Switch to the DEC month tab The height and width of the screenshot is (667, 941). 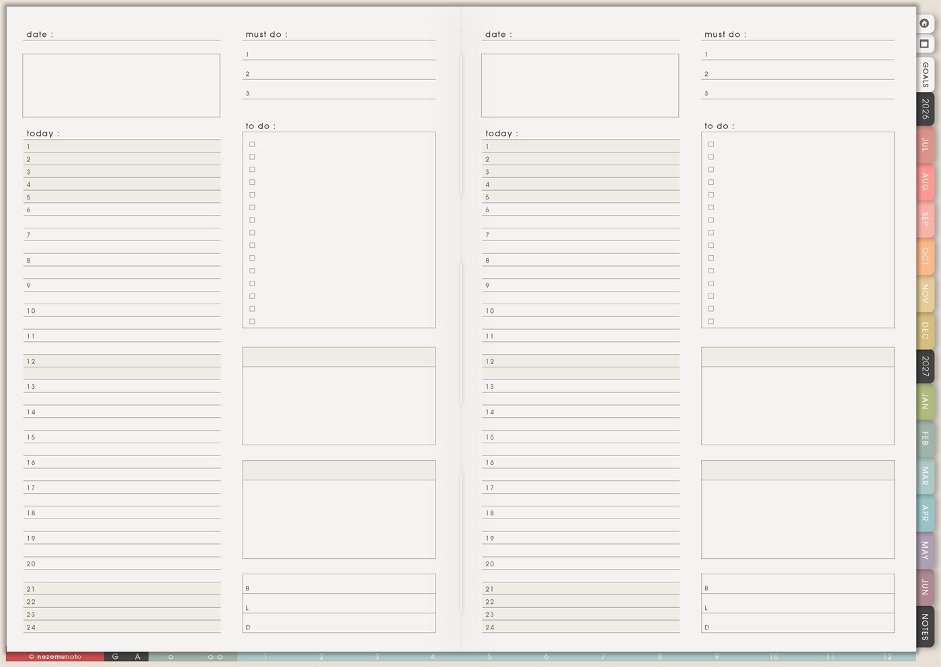[926, 330]
